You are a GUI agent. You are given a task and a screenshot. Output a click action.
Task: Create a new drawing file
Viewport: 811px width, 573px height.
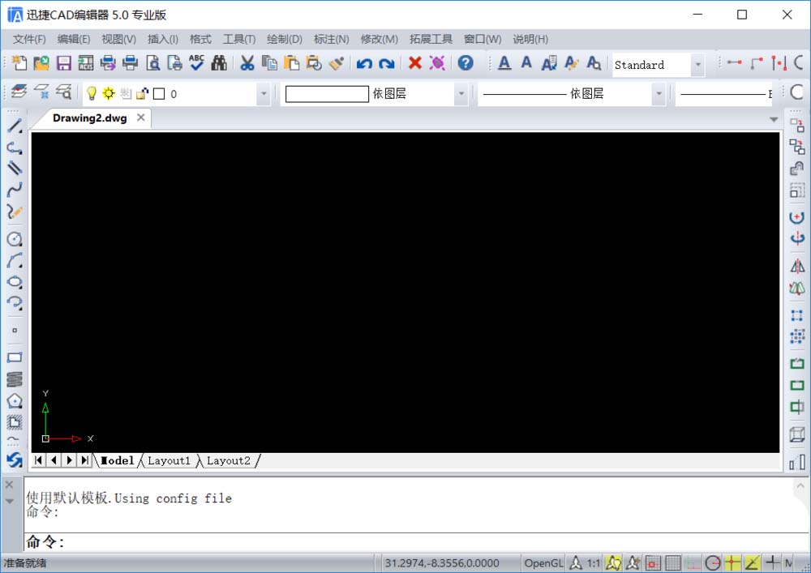click(x=19, y=63)
